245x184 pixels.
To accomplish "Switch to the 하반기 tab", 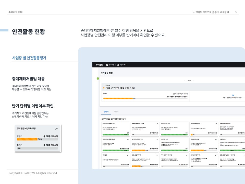I will (116, 112).
